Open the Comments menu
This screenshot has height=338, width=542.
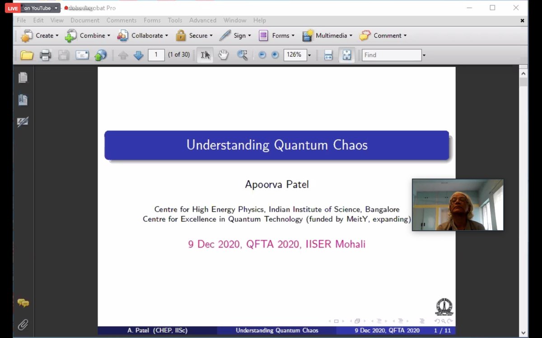click(x=121, y=20)
